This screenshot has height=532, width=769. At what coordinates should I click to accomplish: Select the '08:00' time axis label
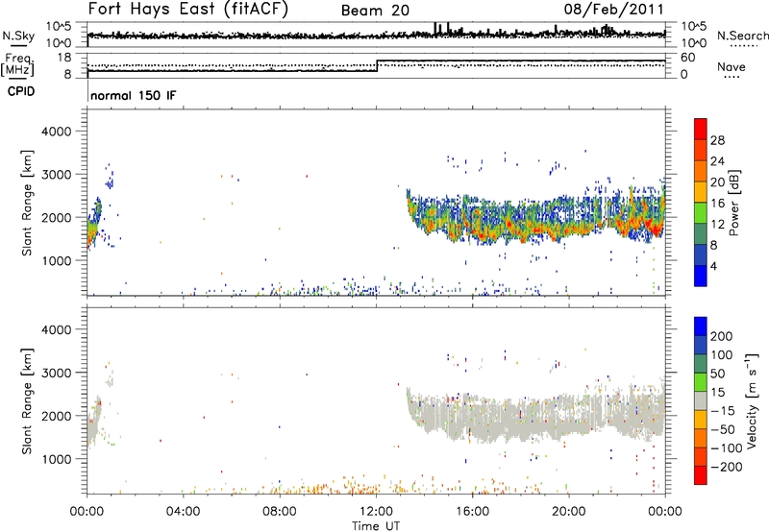pos(280,512)
